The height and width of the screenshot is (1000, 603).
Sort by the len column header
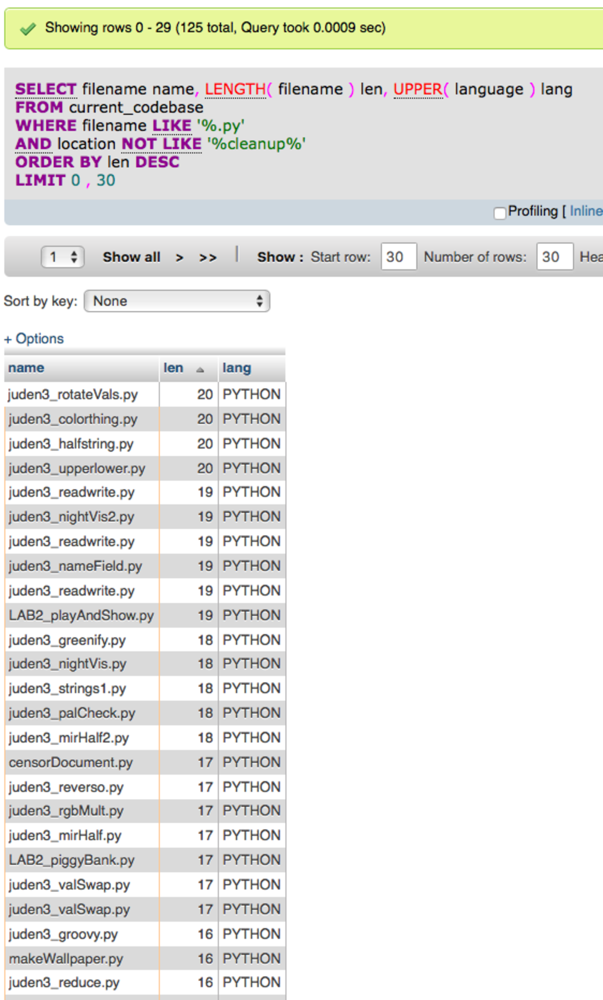coord(173,368)
